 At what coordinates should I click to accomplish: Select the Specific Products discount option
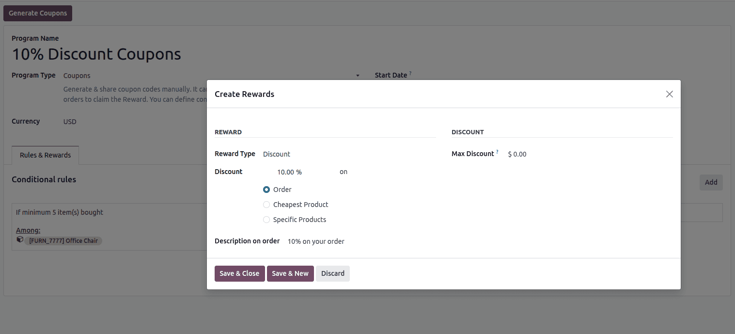coord(266,220)
